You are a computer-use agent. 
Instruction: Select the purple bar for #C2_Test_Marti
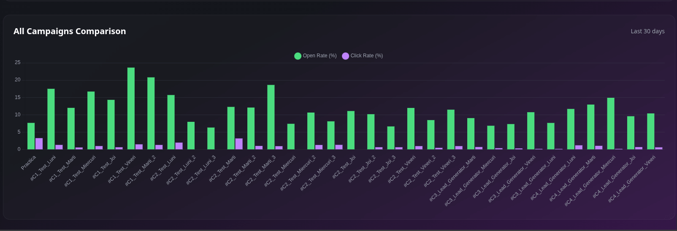(239, 144)
